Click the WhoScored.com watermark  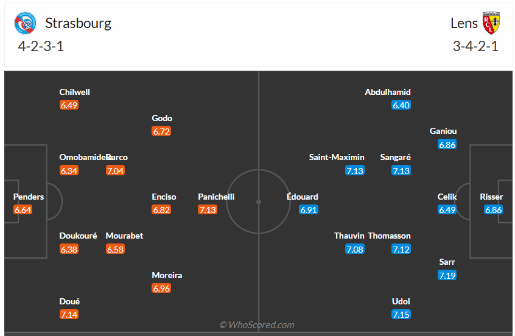pos(257,325)
